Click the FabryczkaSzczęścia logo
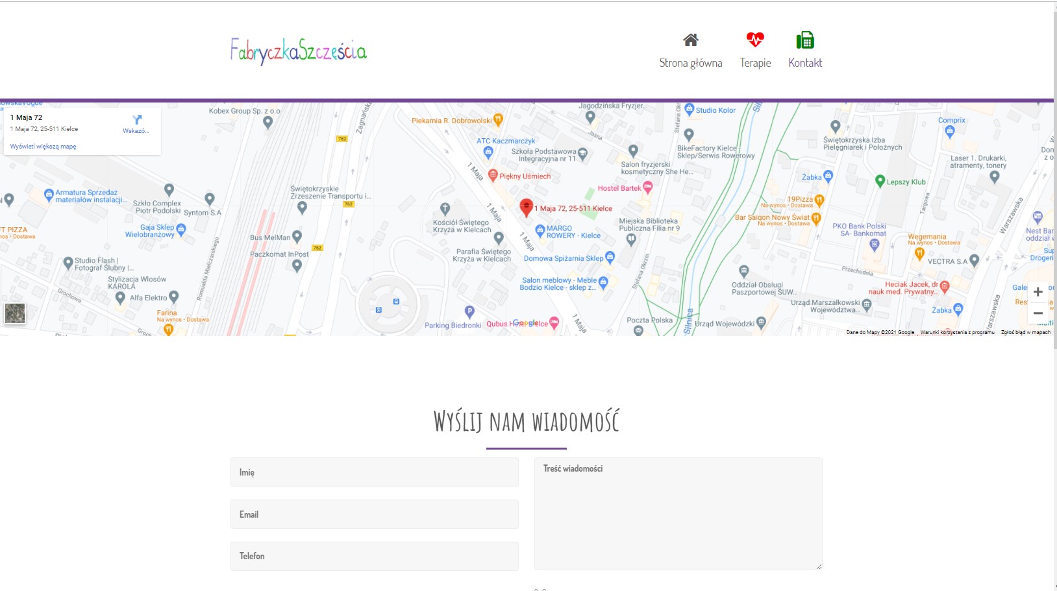This screenshot has height=591, width=1057. point(298,51)
